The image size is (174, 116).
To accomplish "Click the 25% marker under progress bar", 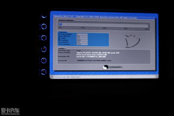I will pyautogui.click(x=83, y=28).
